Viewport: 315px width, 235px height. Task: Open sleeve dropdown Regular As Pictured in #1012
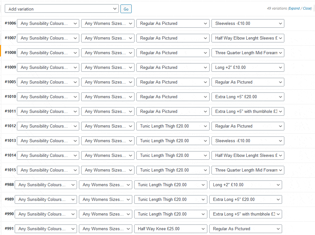click(x=248, y=126)
